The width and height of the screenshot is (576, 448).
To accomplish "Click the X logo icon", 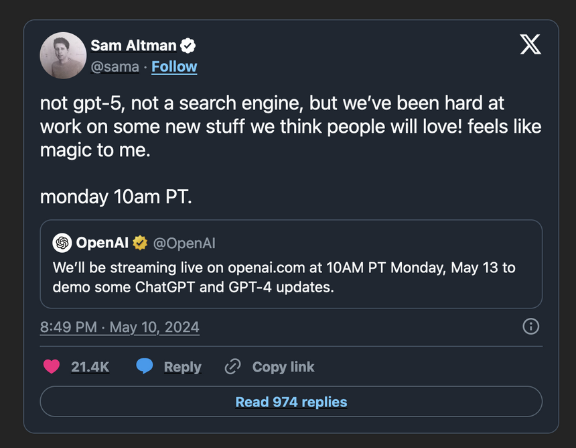I will (x=530, y=44).
